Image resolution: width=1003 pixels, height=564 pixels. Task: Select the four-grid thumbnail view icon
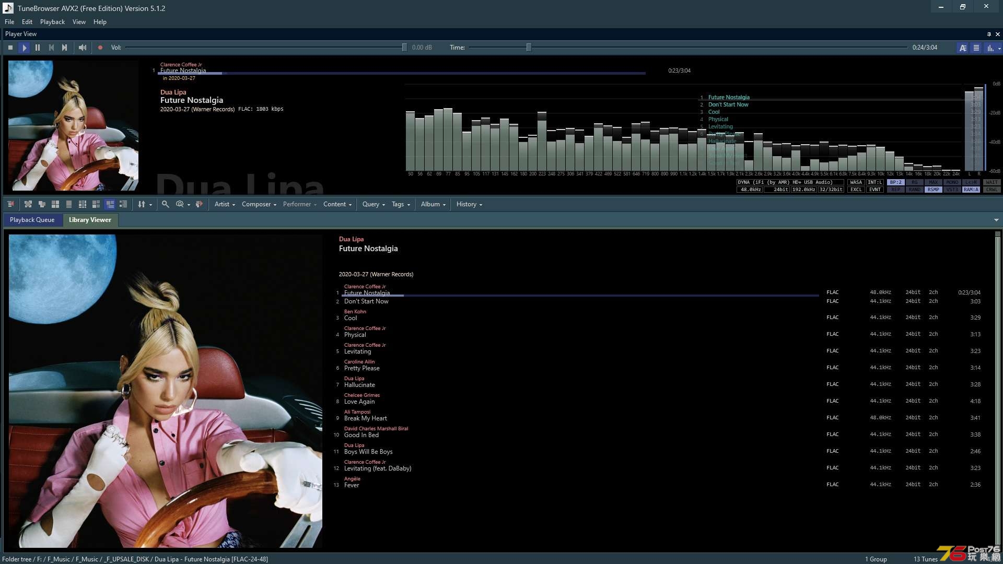pos(55,204)
